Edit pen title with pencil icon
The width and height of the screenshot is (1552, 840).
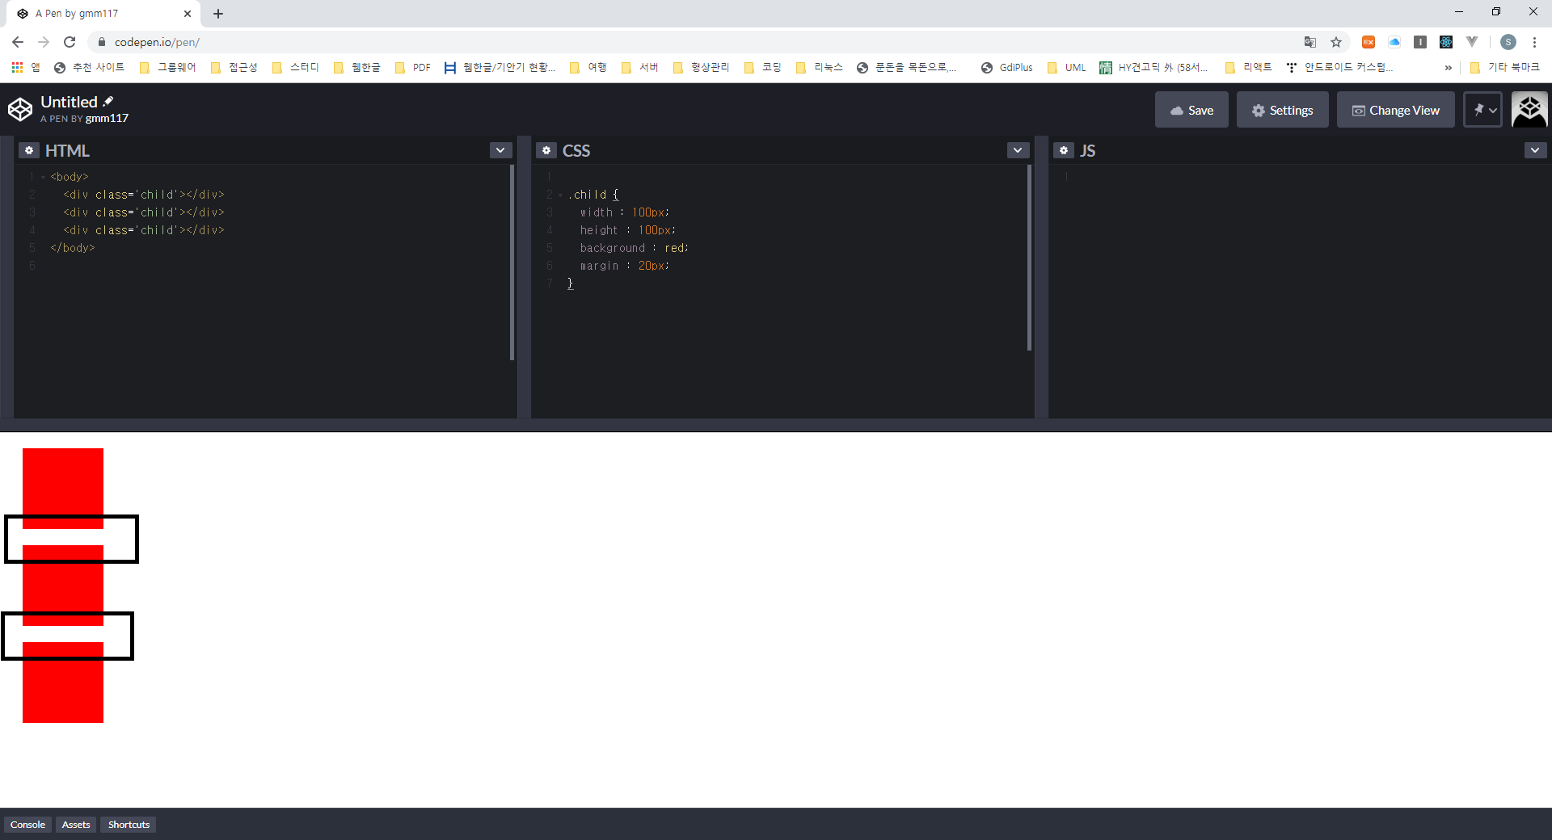tap(108, 101)
